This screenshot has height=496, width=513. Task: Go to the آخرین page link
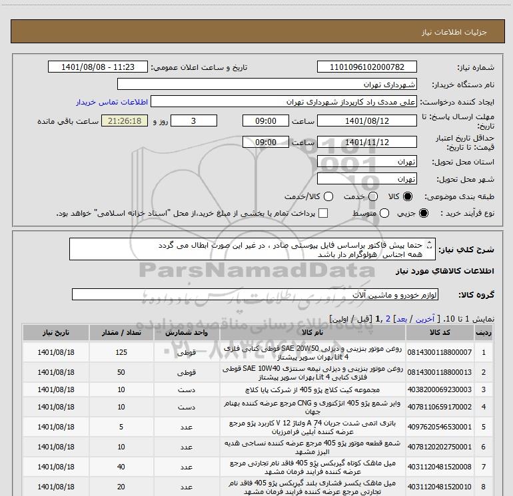point(425,319)
